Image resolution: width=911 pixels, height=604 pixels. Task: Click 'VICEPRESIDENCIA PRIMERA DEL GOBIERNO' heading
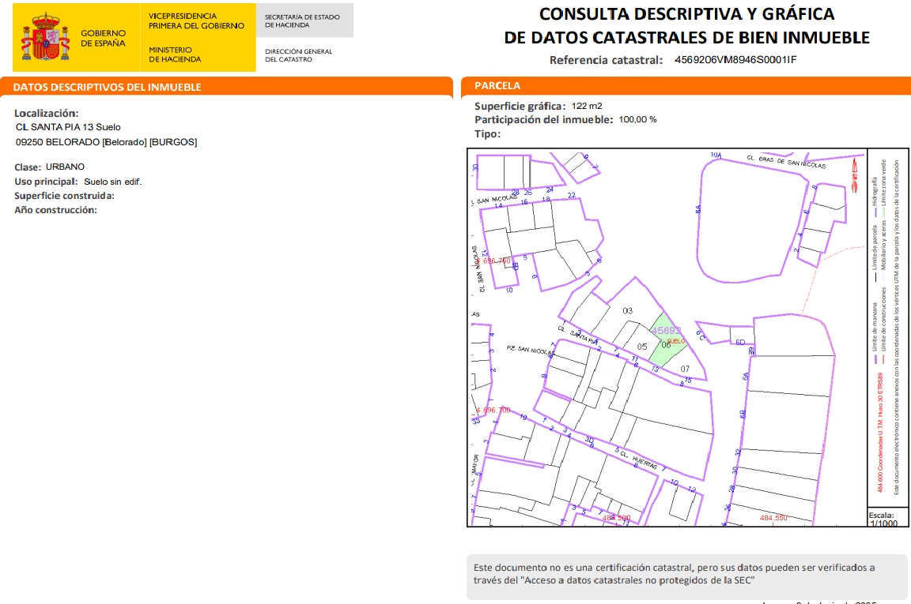(x=196, y=21)
